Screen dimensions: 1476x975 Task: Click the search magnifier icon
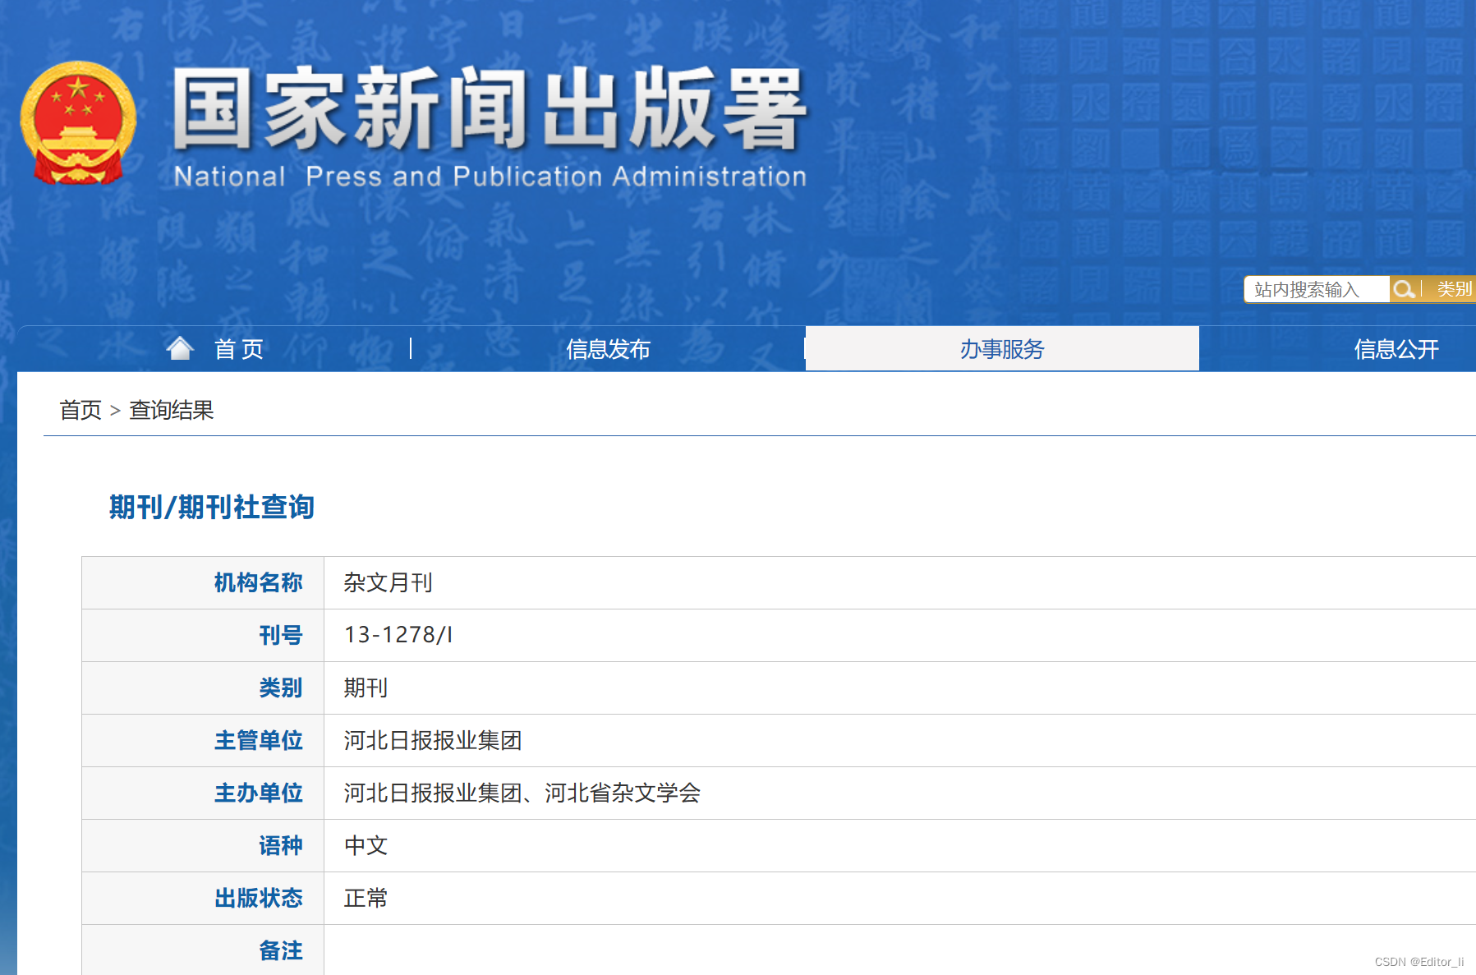click(x=1404, y=289)
